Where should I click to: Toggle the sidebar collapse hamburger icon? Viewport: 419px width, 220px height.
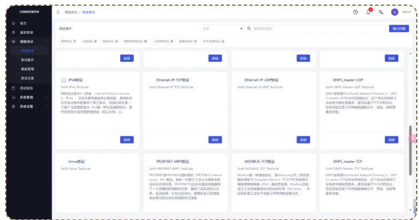click(58, 12)
